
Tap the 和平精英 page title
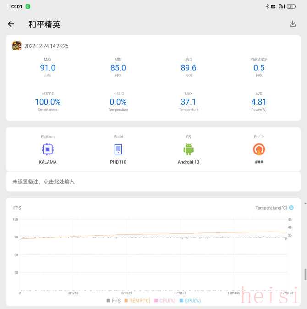[44, 24]
